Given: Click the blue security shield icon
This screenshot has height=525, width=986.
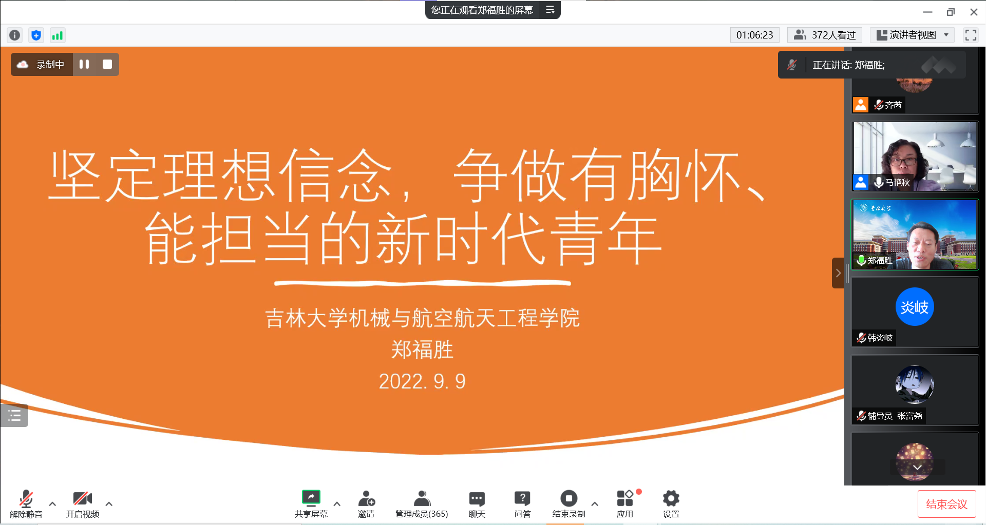Looking at the screenshot, I should (x=36, y=35).
